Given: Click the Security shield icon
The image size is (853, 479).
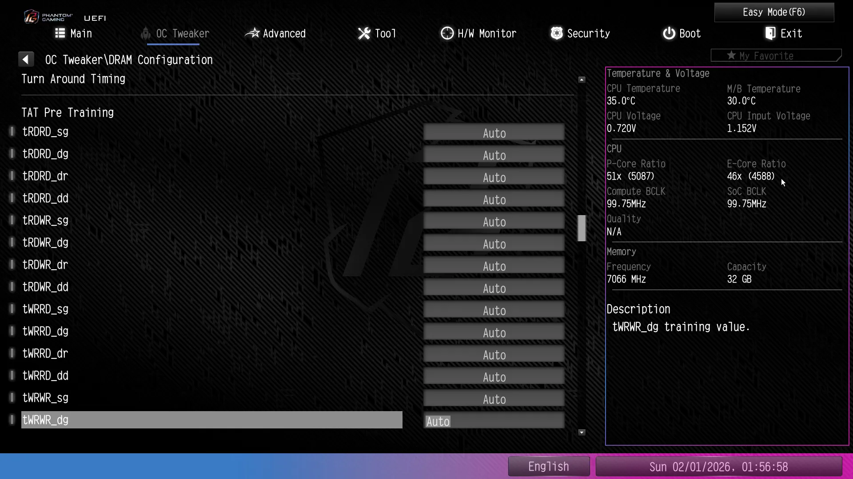Looking at the screenshot, I should (556, 33).
